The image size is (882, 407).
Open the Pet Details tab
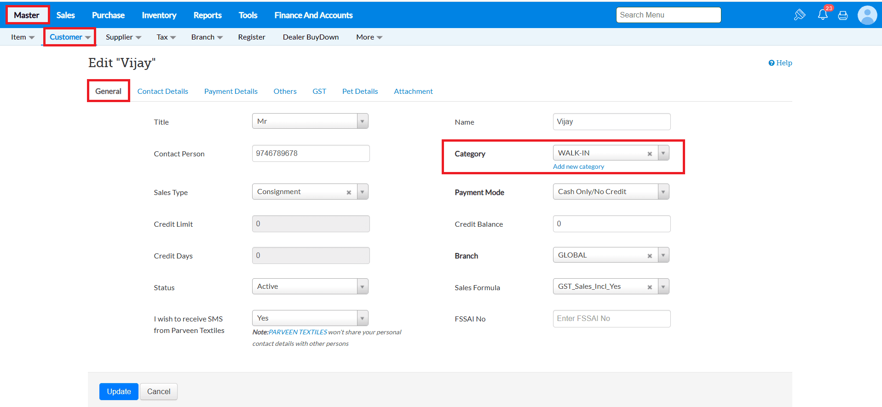tap(360, 91)
